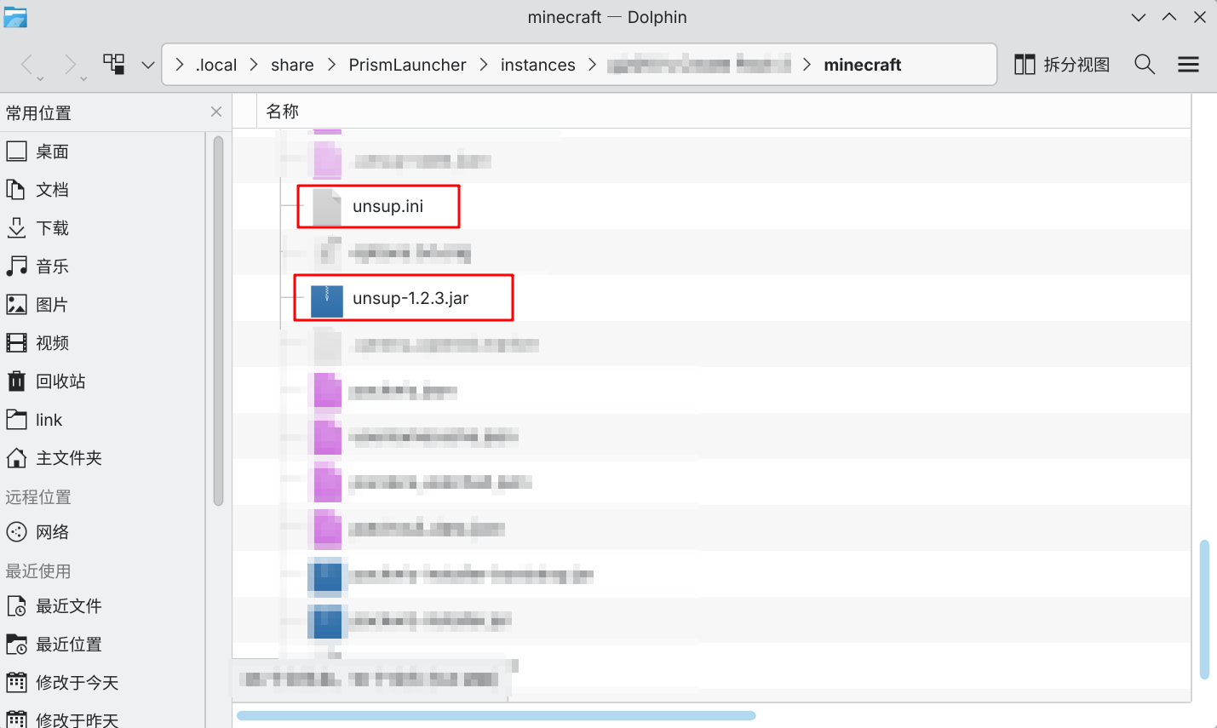
Task: Expand the chevron before .local in breadcrumb
Action: pos(180,65)
